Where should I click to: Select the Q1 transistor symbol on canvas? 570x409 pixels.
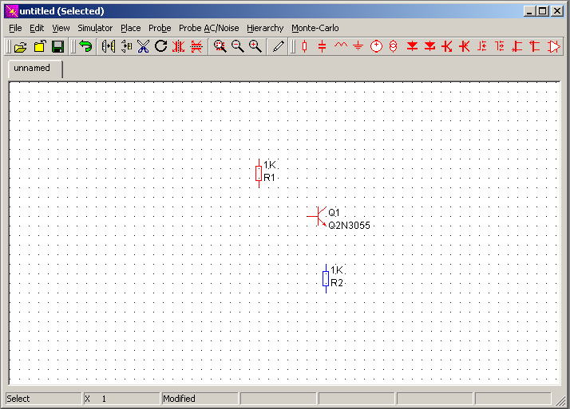(317, 216)
